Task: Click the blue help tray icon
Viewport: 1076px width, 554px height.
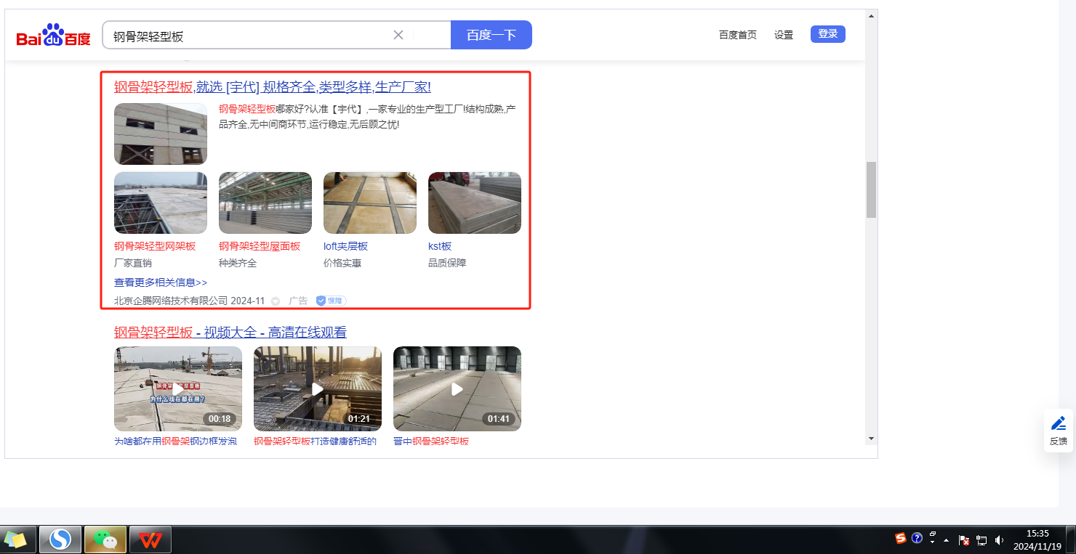Action: (x=917, y=538)
